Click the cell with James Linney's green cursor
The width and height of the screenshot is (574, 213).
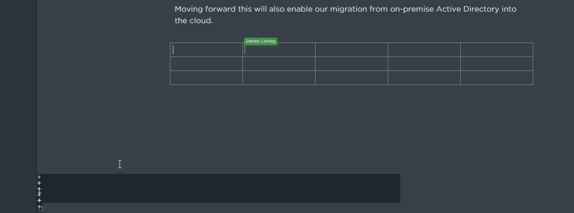click(279, 50)
